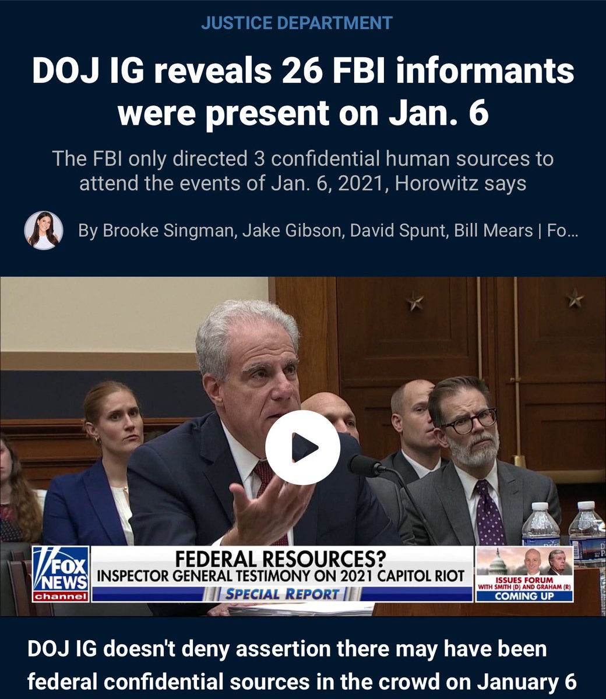Select the article subheadline about 3 confidential sources
The image size is (606, 699).
(x=303, y=171)
